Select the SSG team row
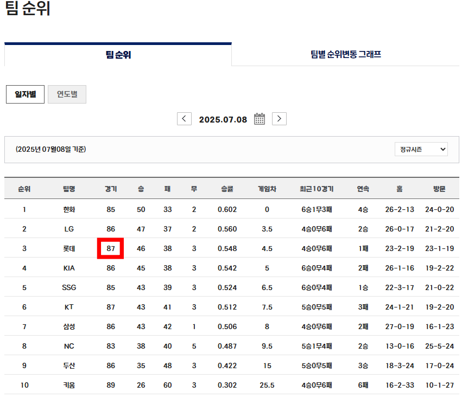The image size is (468, 398). 69,287
